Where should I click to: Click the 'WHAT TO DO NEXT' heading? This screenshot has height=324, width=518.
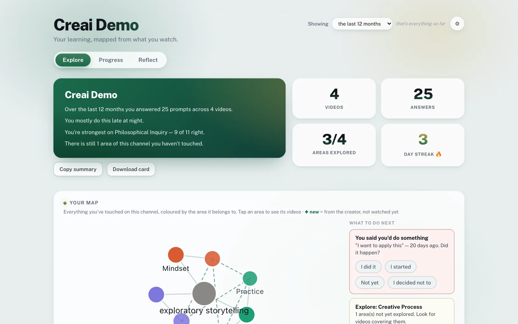click(372, 223)
